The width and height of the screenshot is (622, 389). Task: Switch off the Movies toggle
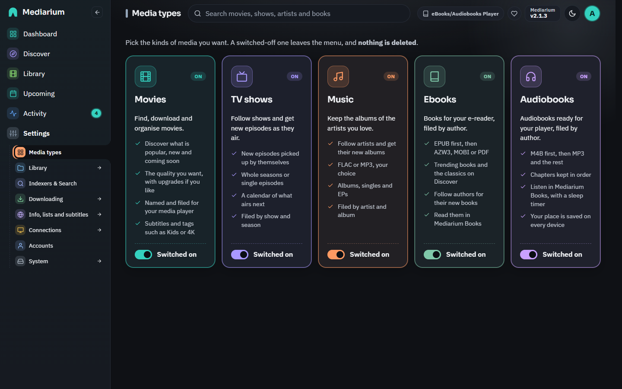tap(143, 255)
